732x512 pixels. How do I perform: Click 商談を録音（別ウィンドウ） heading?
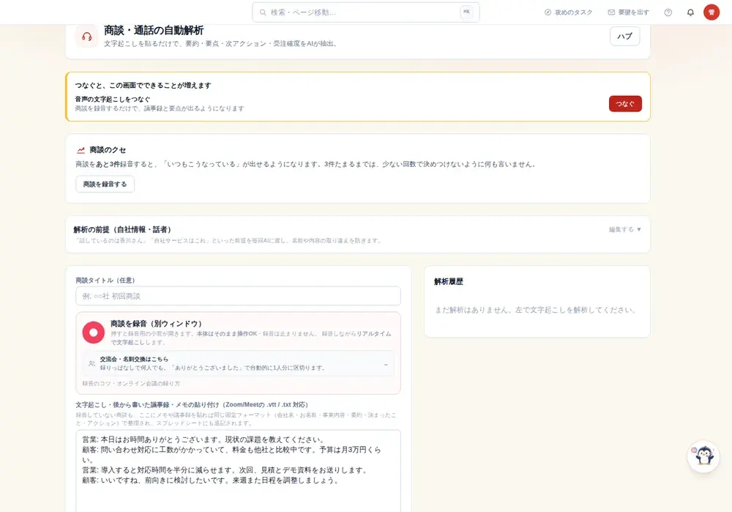157,323
